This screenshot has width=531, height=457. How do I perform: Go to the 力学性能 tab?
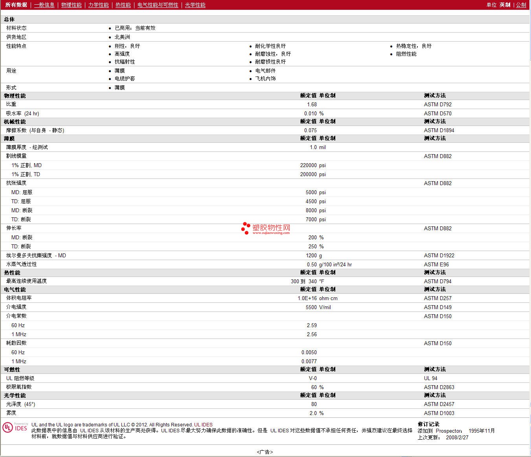tap(98, 5)
